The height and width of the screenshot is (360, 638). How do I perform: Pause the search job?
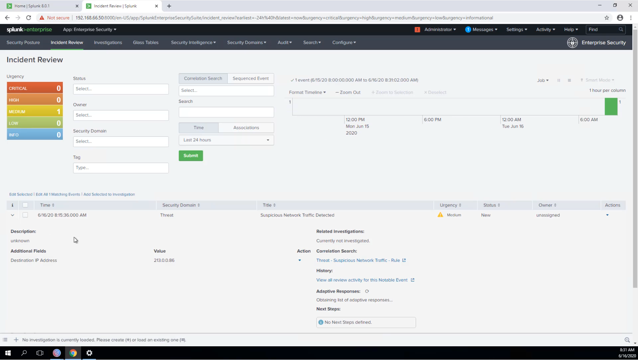(x=559, y=80)
